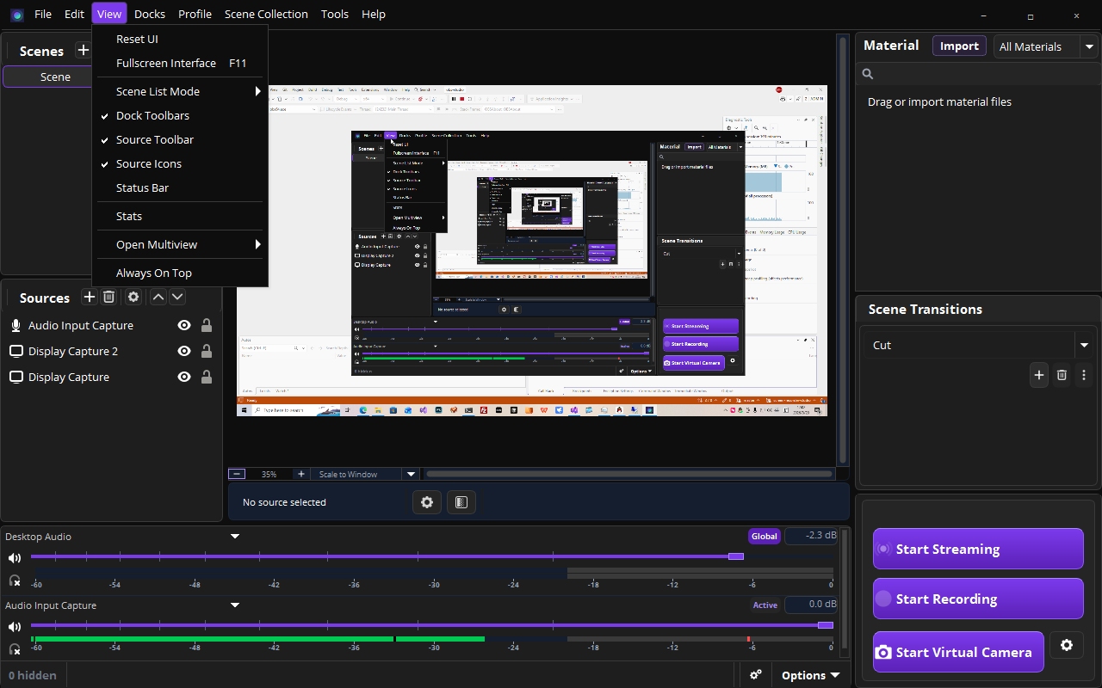Image resolution: width=1102 pixels, height=688 pixels.
Task: Open advanced audio settings gear in mixer
Action: (756, 675)
